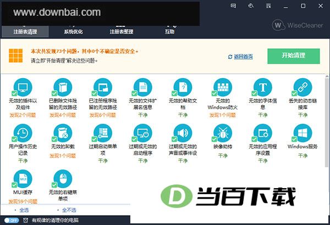Click the refresh icon beside 返回首页

230,57
